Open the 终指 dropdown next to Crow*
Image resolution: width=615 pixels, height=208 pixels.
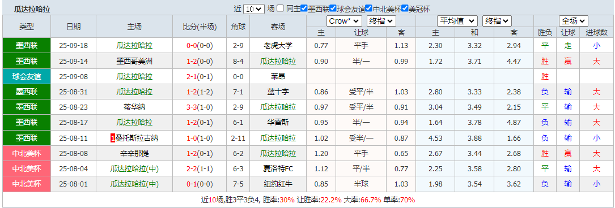tap(381, 21)
